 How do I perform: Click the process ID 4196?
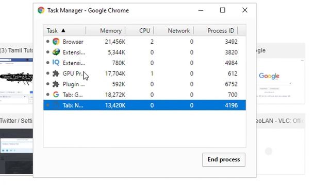[x=231, y=105]
